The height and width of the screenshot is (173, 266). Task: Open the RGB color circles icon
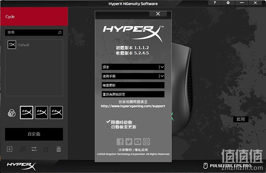tap(12, 113)
